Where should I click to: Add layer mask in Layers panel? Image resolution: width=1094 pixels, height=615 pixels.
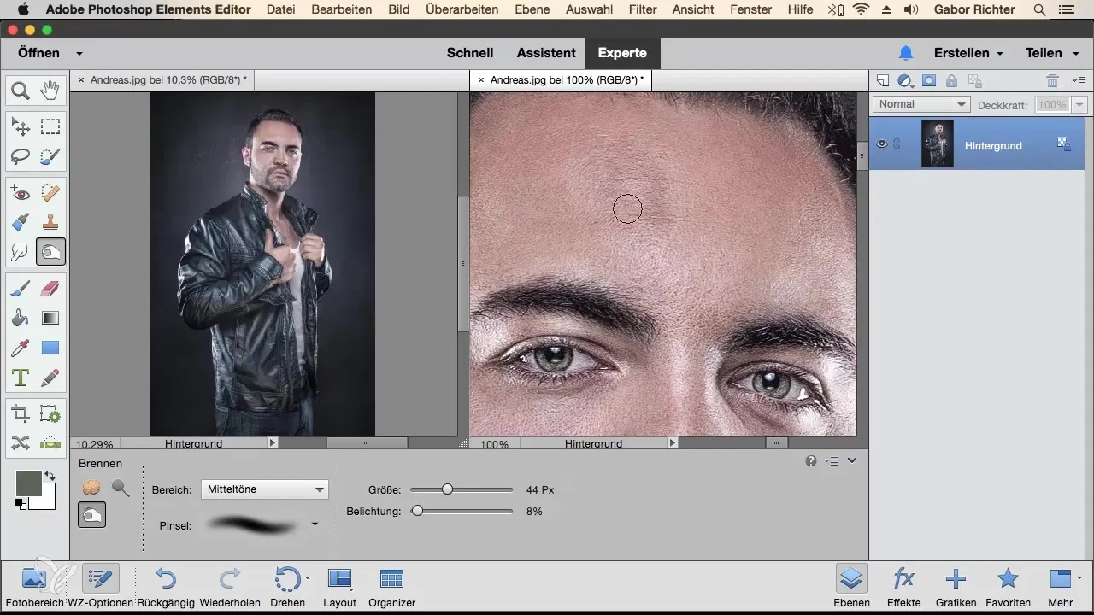pyautogui.click(x=929, y=80)
